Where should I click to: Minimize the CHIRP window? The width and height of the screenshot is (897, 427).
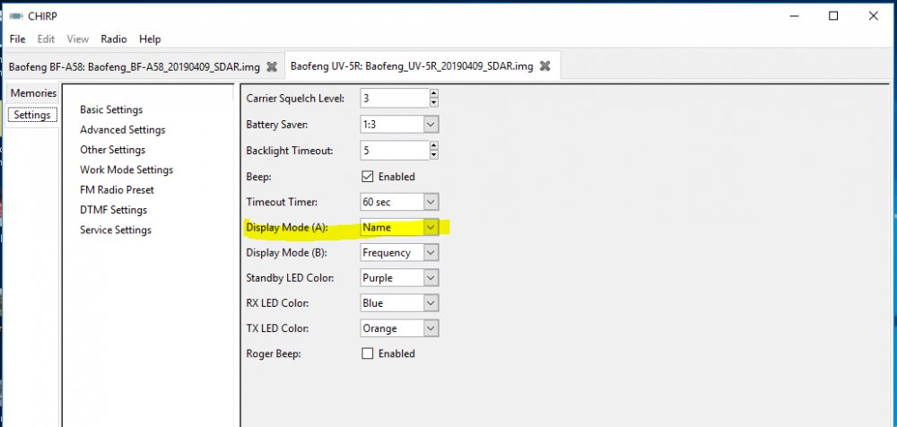pos(794,16)
